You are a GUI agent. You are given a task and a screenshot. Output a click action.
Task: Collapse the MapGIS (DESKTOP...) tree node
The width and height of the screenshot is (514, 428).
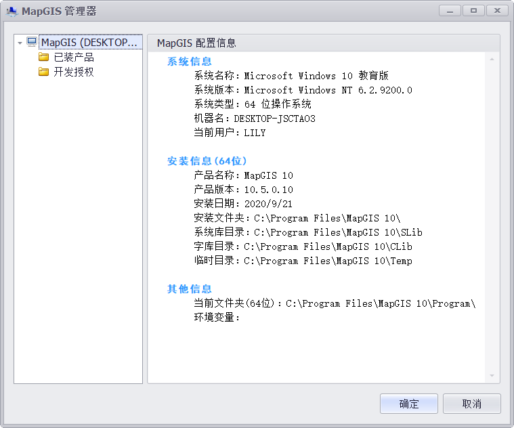click(x=20, y=43)
